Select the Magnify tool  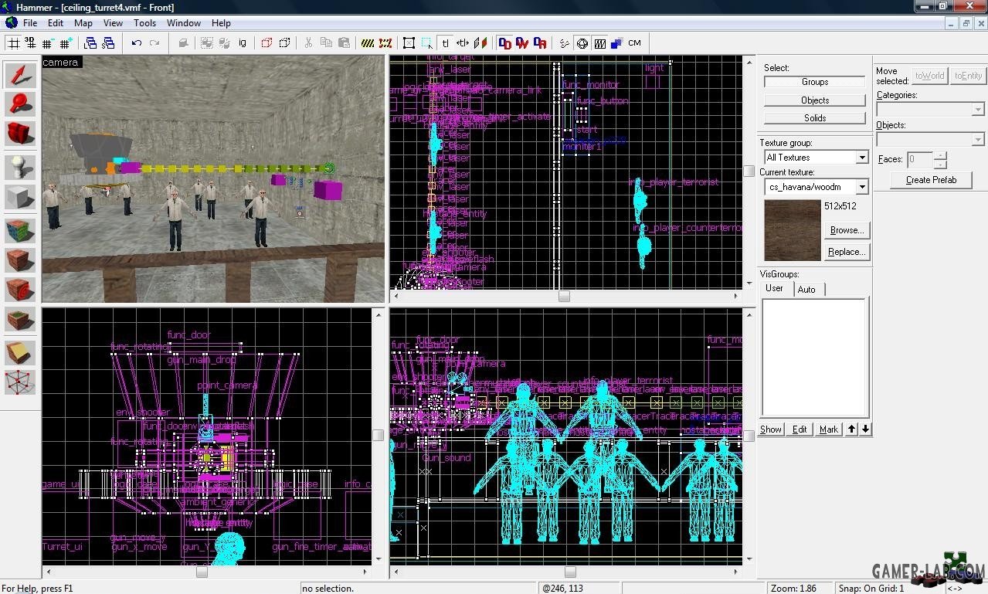(21, 104)
